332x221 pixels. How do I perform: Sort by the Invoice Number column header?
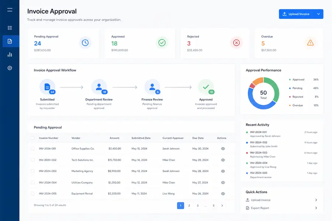click(x=48, y=138)
